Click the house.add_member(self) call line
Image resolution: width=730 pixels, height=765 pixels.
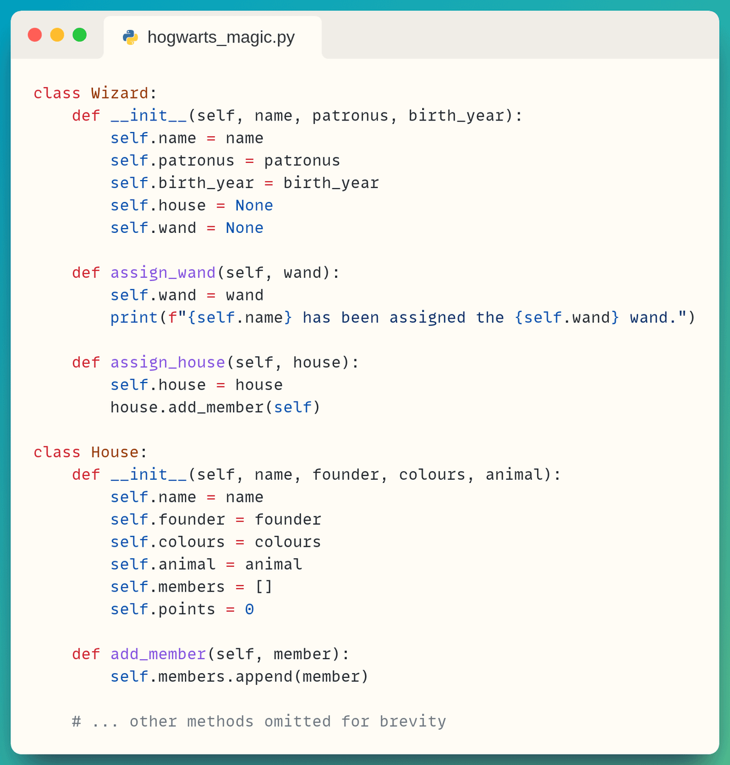[215, 407]
